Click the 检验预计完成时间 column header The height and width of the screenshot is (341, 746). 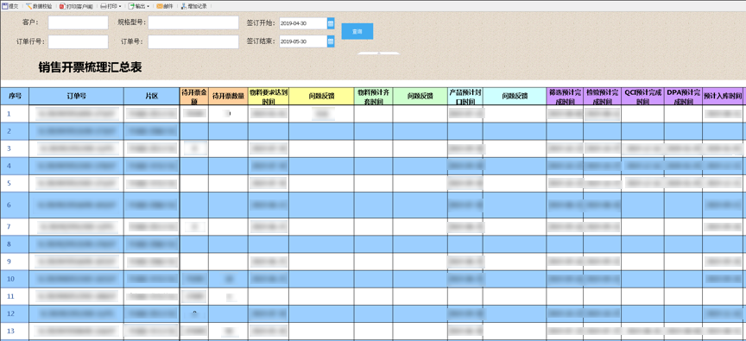(x=603, y=96)
